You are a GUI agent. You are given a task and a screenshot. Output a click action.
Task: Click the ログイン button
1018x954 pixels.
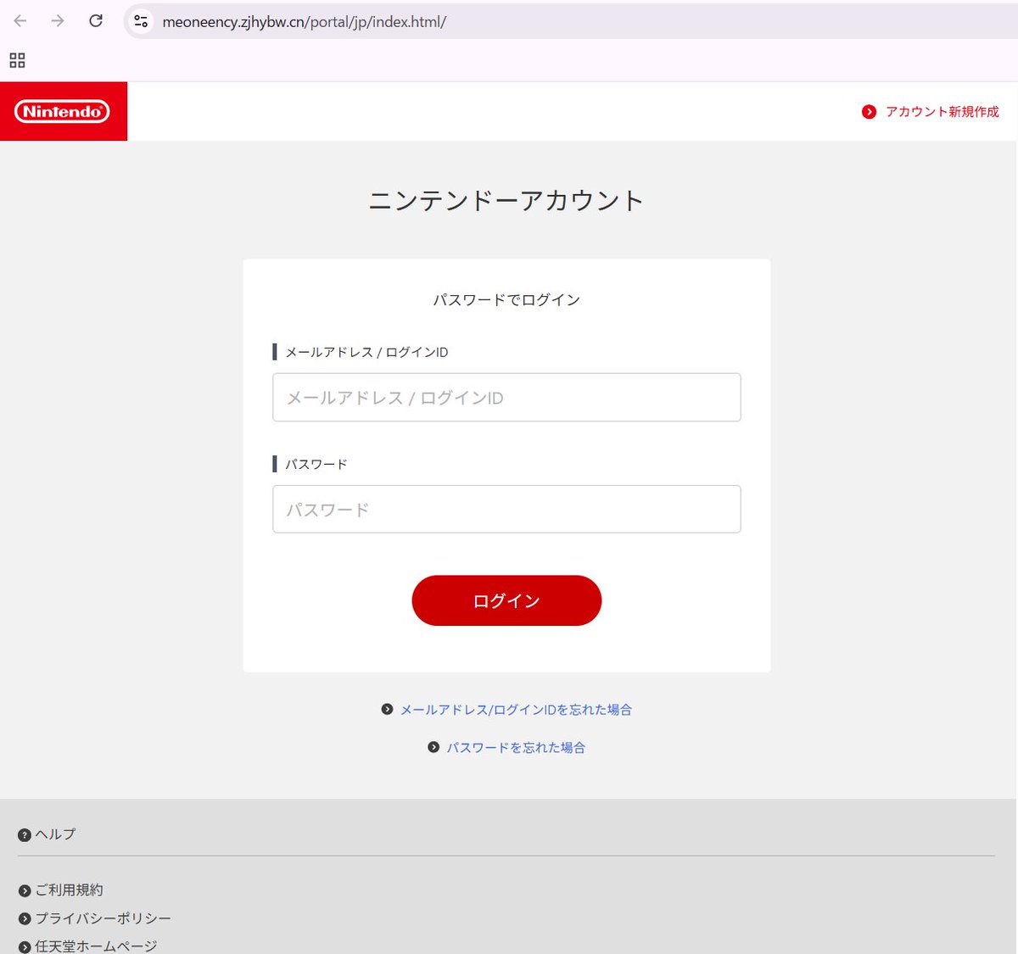tap(506, 600)
